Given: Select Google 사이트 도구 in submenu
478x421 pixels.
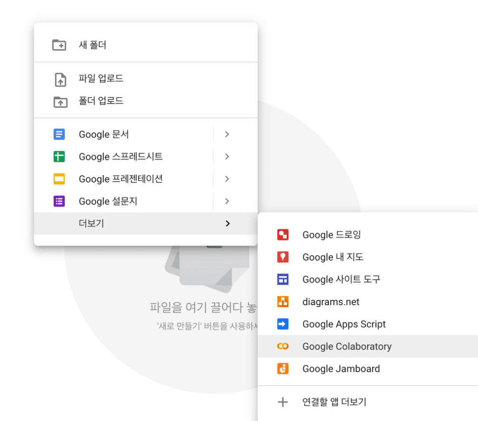Looking at the screenshot, I should coord(368,279).
